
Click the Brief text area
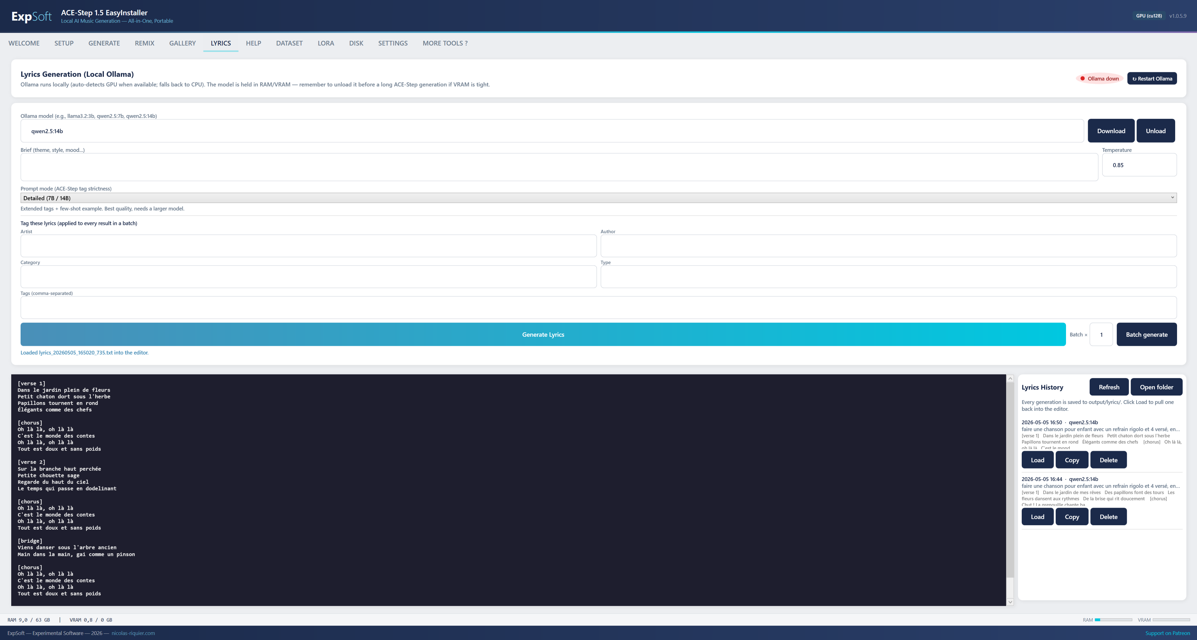coord(559,167)
